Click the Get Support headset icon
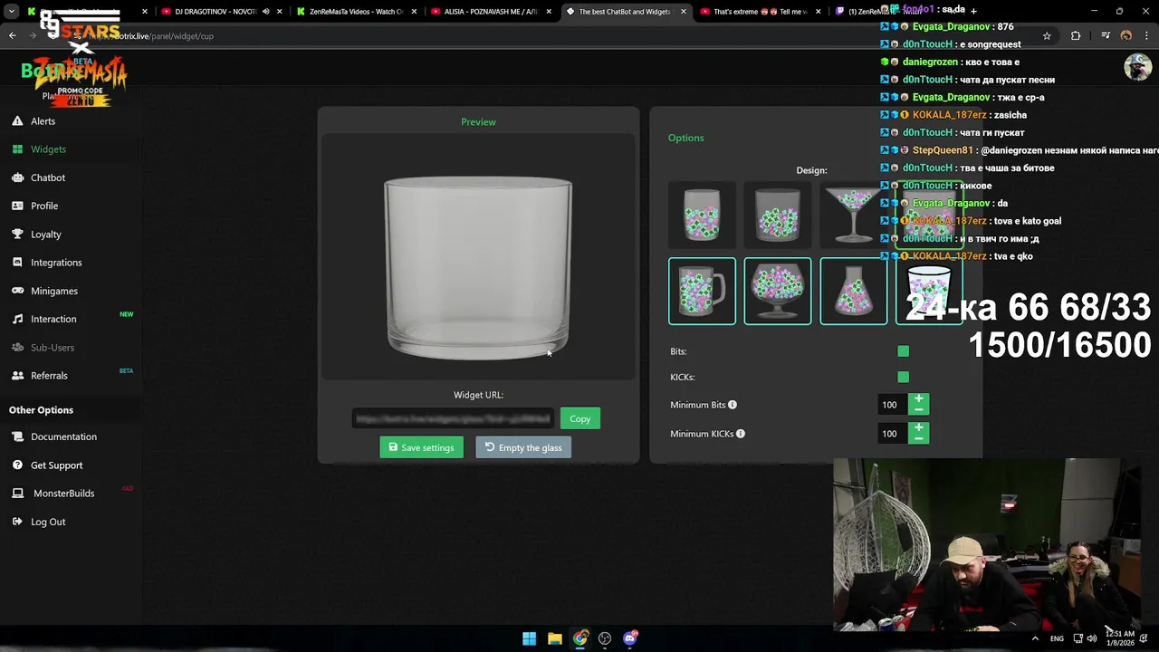 [17, 465]
